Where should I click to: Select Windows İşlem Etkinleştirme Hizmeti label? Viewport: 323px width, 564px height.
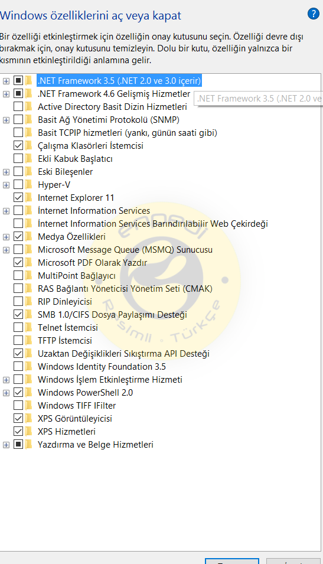tap(110, 380)
